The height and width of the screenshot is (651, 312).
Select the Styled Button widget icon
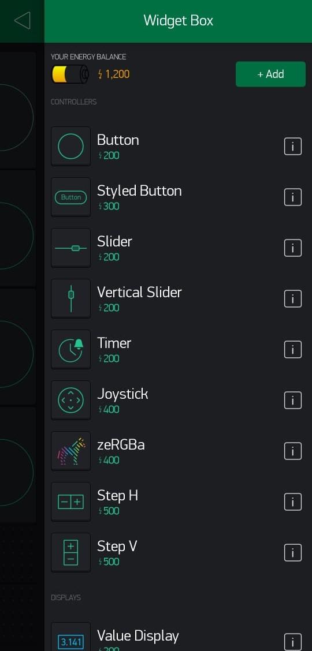point(70,197)
